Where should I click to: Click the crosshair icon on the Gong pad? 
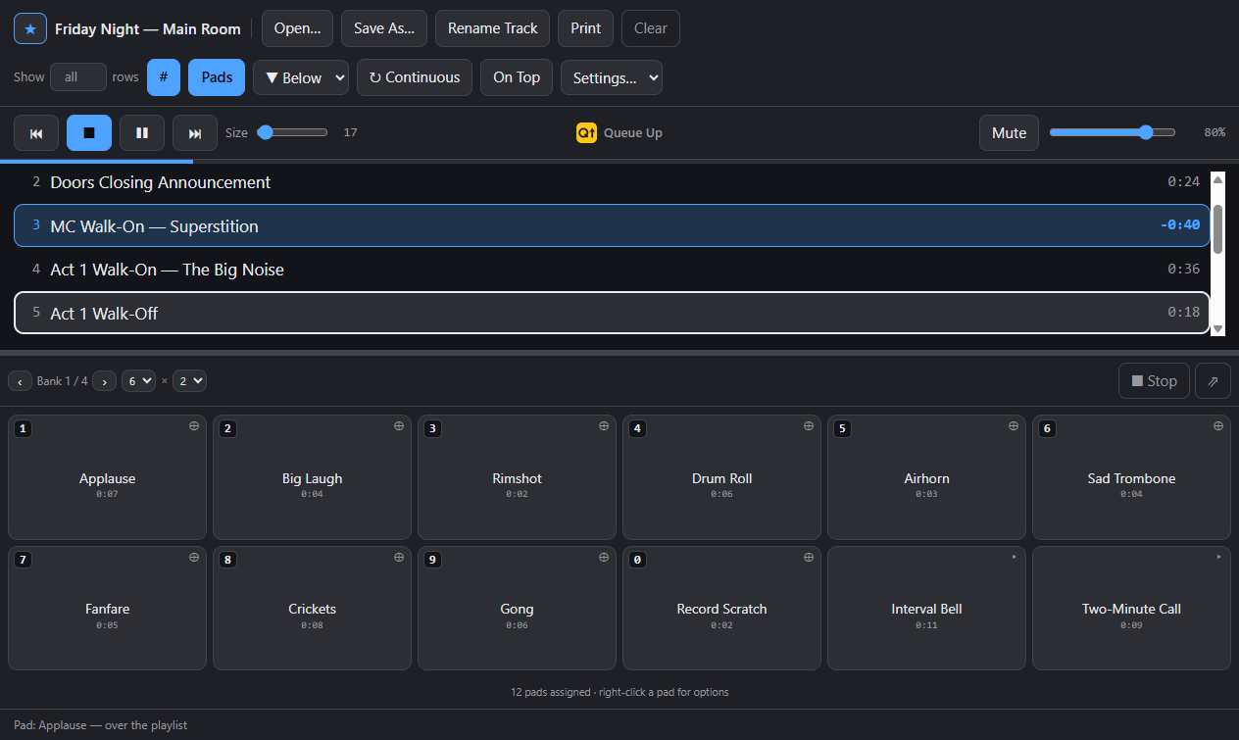point(604,557)
